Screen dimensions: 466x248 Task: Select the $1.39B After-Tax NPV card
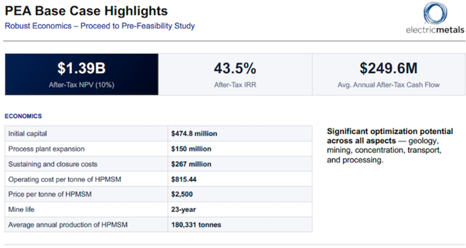click(x=81, y=75)
